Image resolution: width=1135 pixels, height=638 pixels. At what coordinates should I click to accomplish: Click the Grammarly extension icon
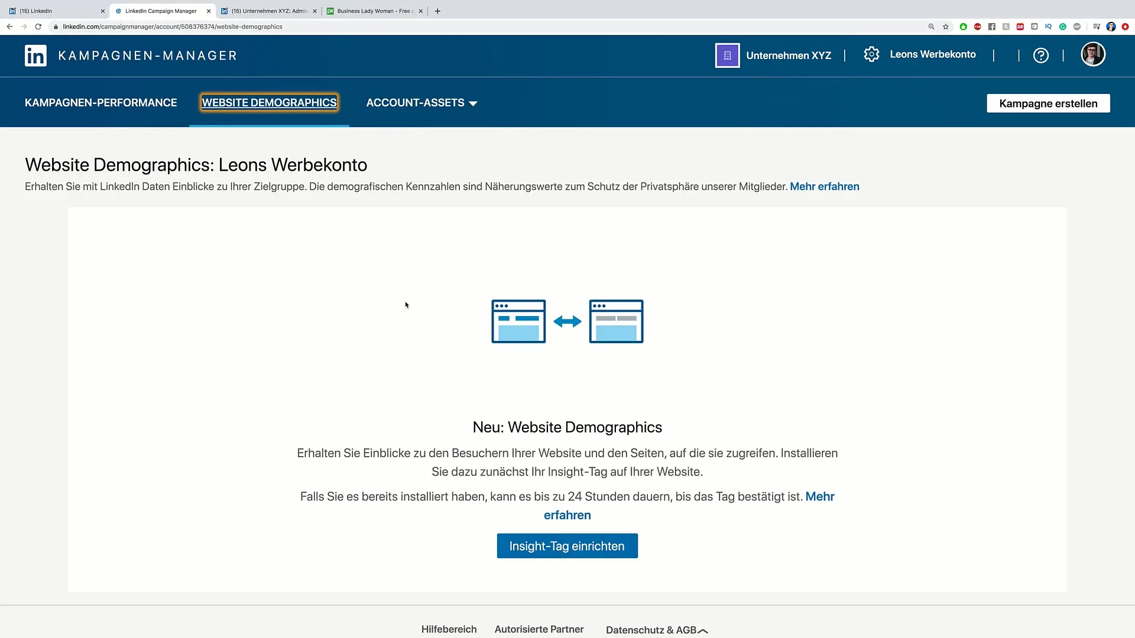tap(1063, 27)
